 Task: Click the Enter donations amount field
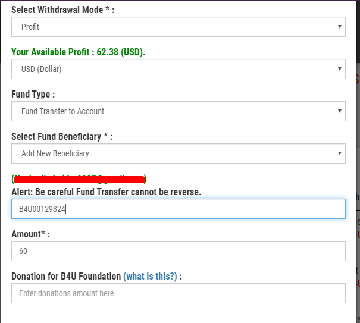(x=179, y=293)
